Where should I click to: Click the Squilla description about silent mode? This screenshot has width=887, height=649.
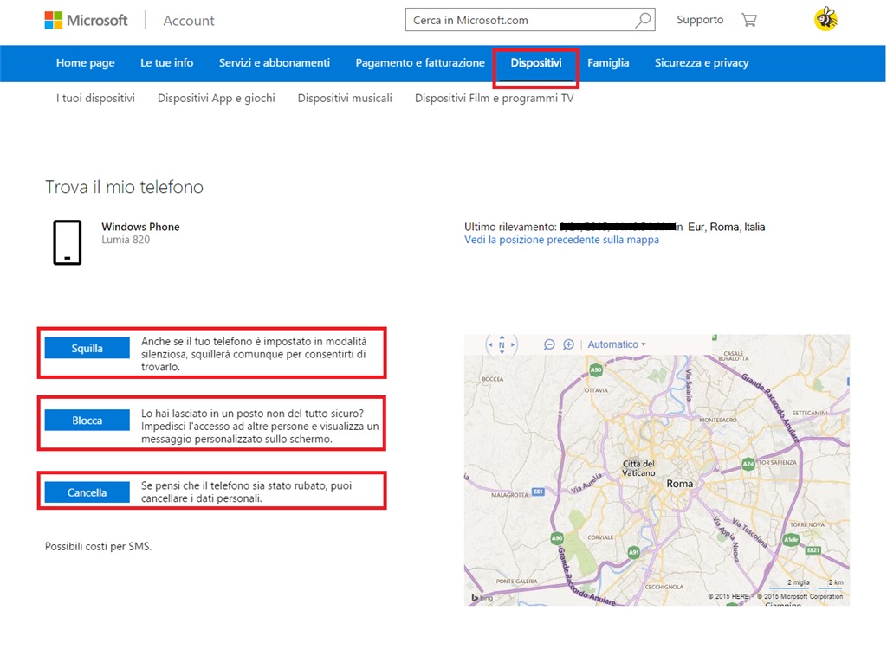pos(254,354)
